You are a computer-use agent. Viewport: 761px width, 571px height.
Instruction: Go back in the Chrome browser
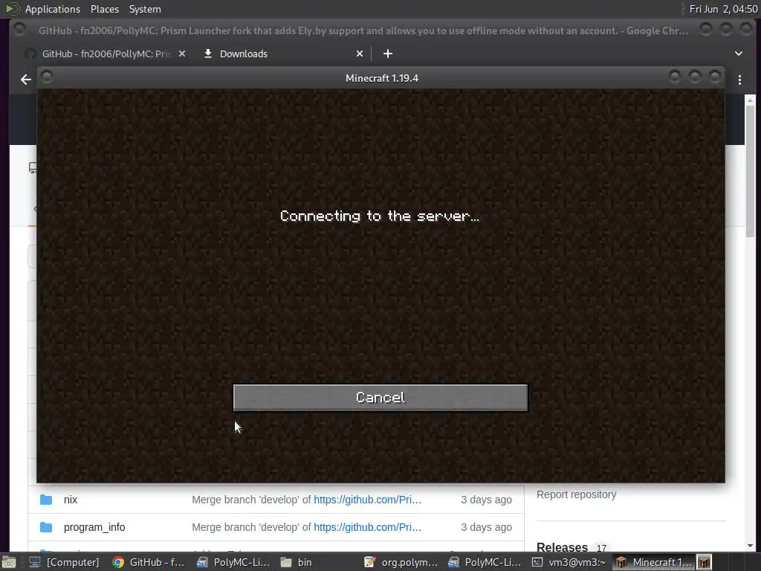[26, 80]
